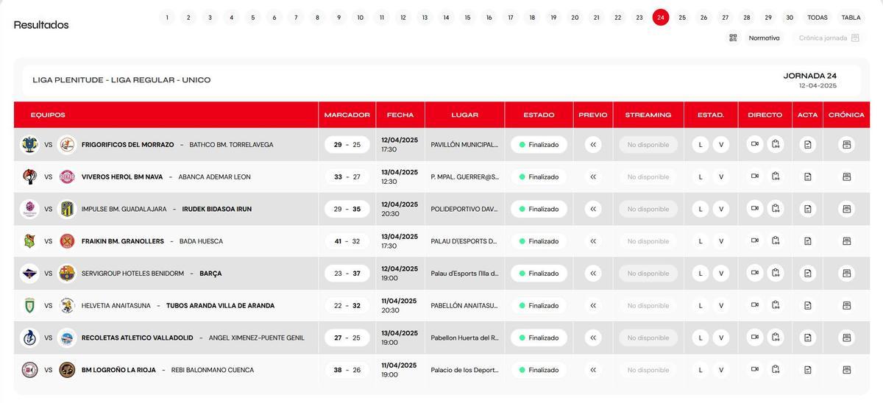Click the Tubos Aranda team logo
883x403 pixels.
point(67,305)
